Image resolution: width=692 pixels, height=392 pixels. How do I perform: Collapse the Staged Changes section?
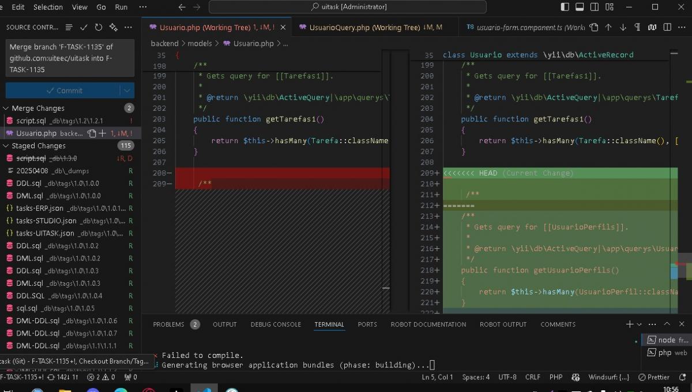[7, 146]
